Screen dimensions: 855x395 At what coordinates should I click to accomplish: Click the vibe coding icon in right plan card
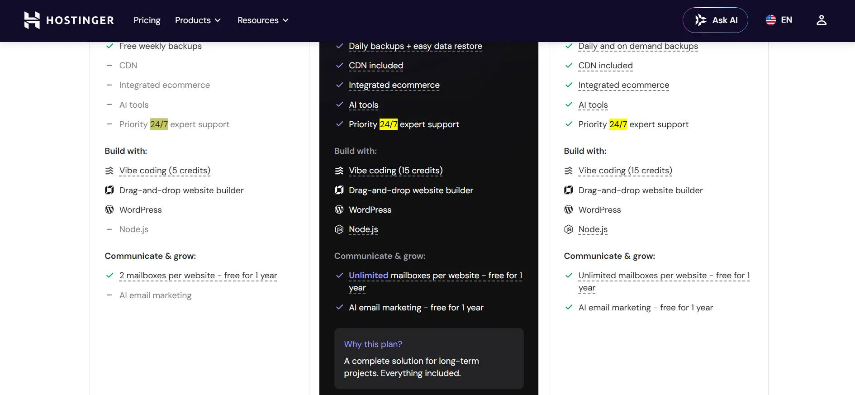pyautogui.click(x=569, y=171)
